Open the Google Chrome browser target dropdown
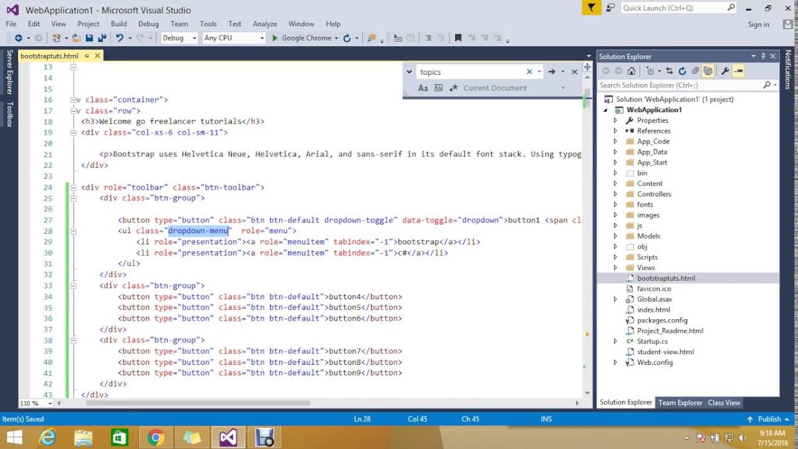Viewport: 798px width, 449px height. click(337, 38)
